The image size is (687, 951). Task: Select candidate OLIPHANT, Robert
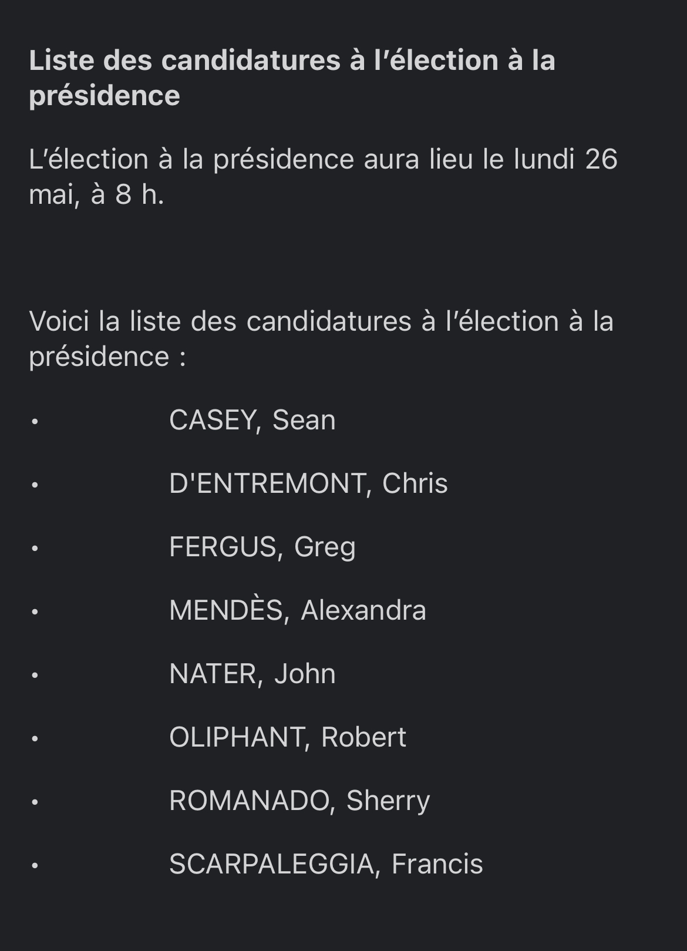(287, 737)
